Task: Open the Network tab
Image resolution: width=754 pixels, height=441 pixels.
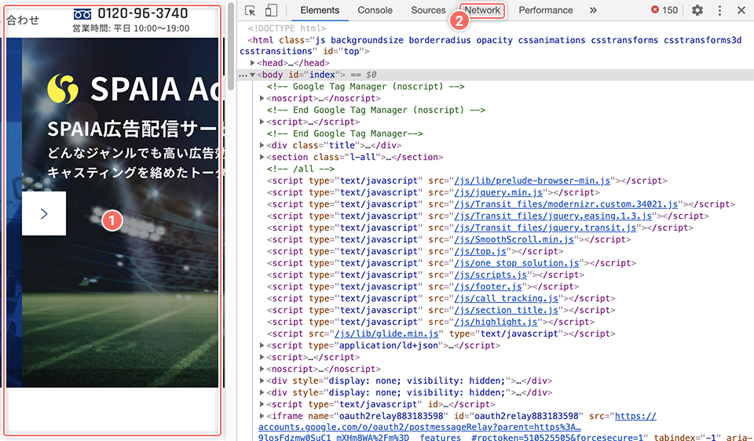Action: [x=482, y=10]
